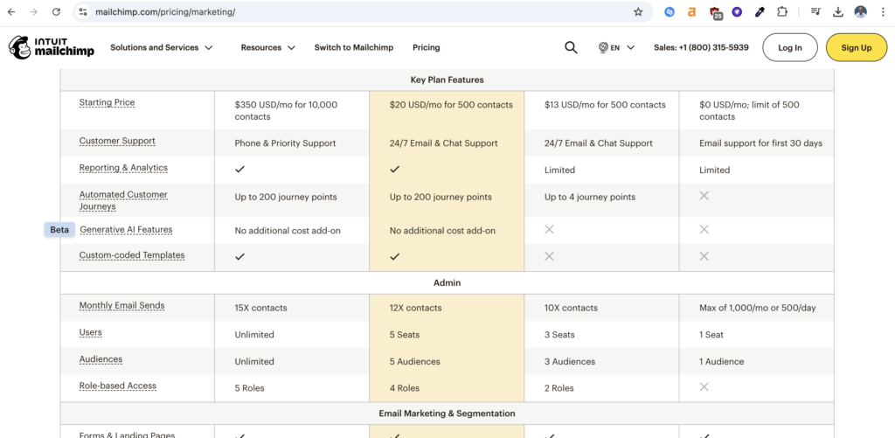Click the Email Marketing & Segmentation header
The image size is (895, 438).
pyautogui.click(x=447, y=414)
